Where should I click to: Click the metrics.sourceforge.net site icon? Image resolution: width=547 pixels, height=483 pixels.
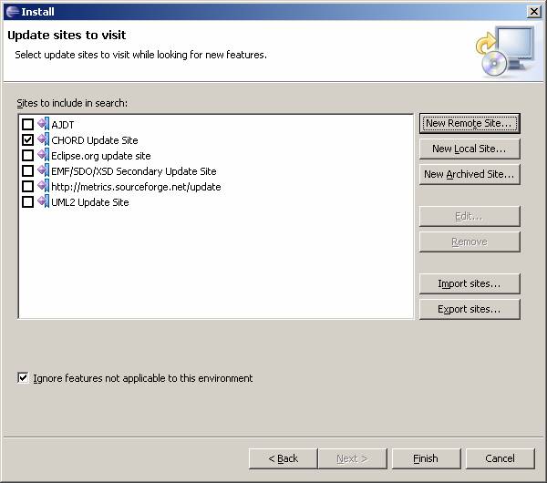coord(43,187)
